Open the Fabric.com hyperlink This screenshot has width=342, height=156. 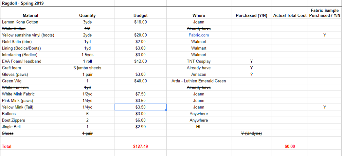(199, 35)
